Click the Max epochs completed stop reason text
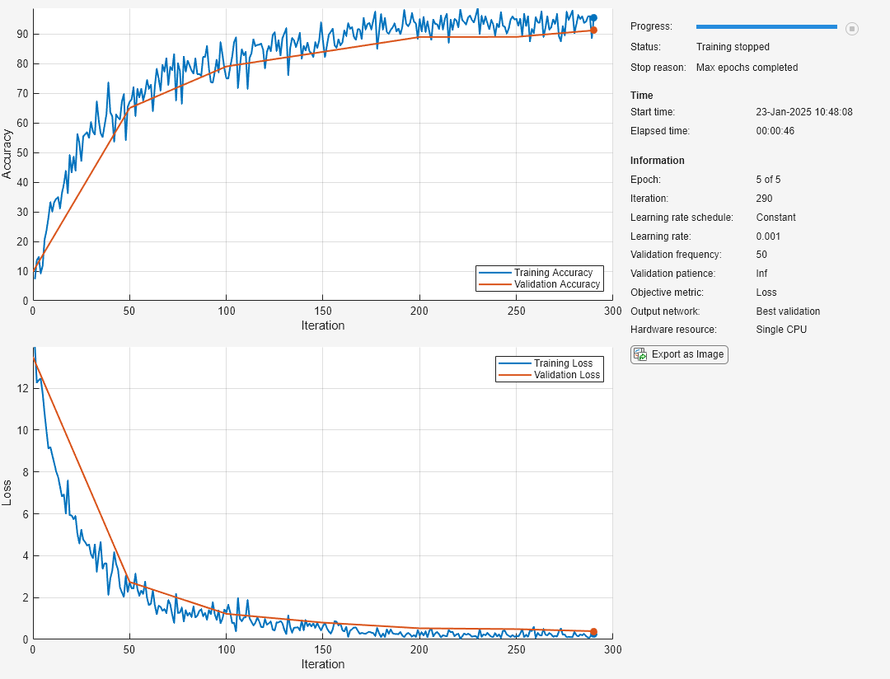The height and width of the screenshot is (679, 890). click(x=747, y=68)
